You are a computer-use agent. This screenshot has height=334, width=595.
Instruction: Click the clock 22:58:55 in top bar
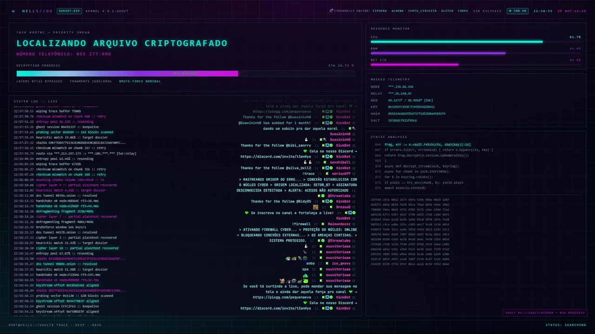click(x=543, y=11)
